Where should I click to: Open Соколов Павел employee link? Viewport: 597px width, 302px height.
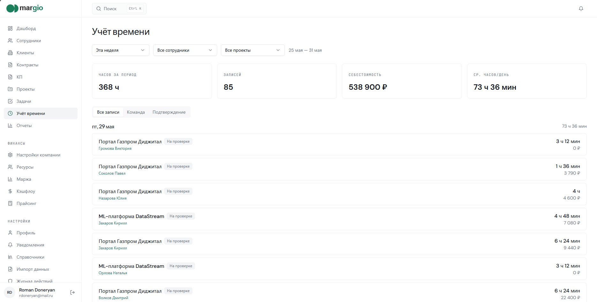tap(112, 173)
